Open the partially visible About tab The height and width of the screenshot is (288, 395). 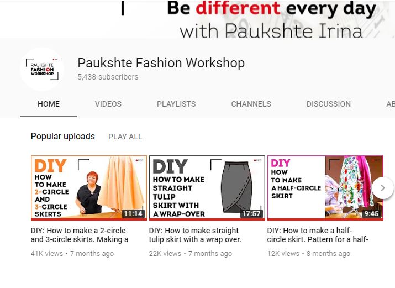[x=390, y=104]
